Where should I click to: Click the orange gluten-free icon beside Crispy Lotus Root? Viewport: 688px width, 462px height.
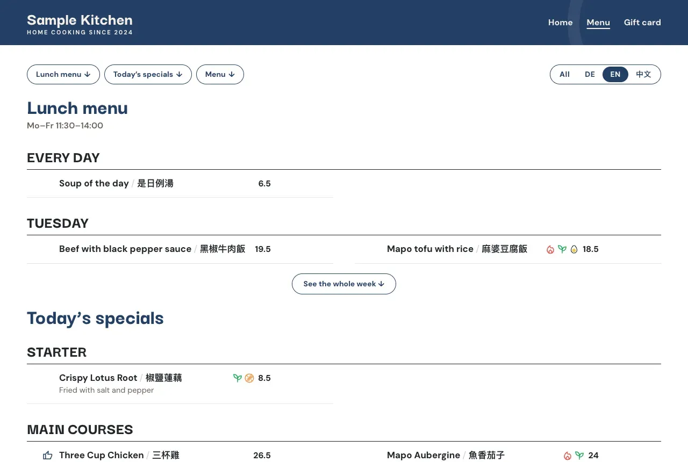click(249, 378)
